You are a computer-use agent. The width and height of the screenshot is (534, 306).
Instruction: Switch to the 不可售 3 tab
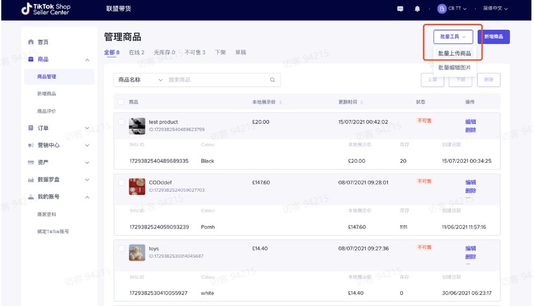tap(195, 52)
